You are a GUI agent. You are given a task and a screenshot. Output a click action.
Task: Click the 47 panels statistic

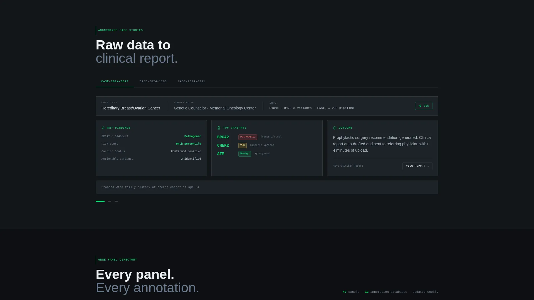[x=351, y=292]
